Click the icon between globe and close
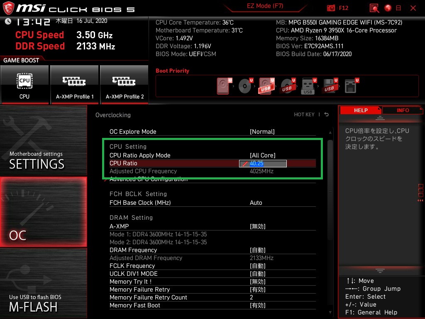The height and width of the screenshot is (319, 425). pos(398,8)
